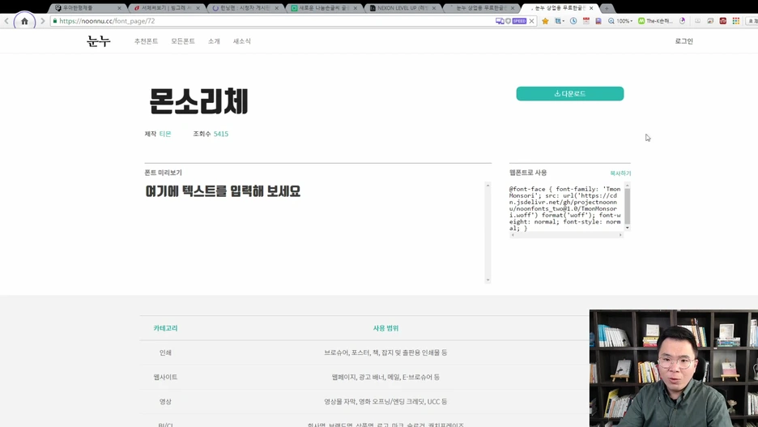Click the 다운로드 download button
This screenshot has height=427, width=758.
(x=570, y=94)
